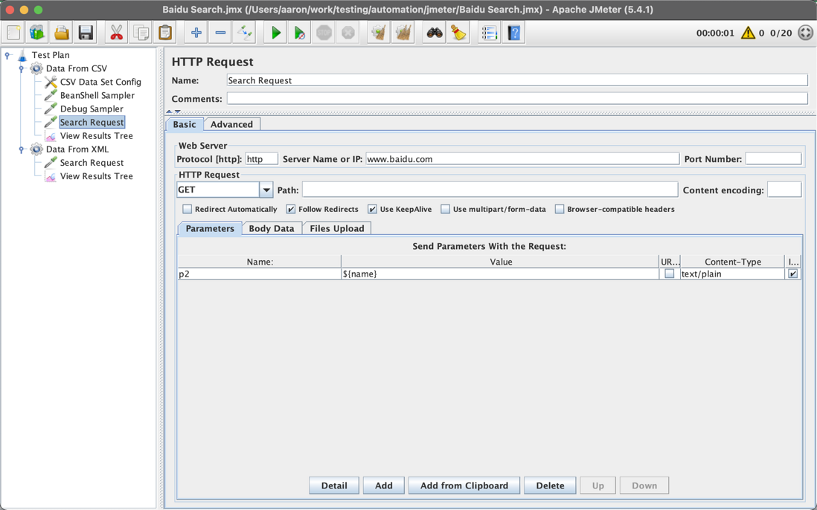Screen dimensions: 817x510
Task: Click the Path input field
Action: [490, 190]
